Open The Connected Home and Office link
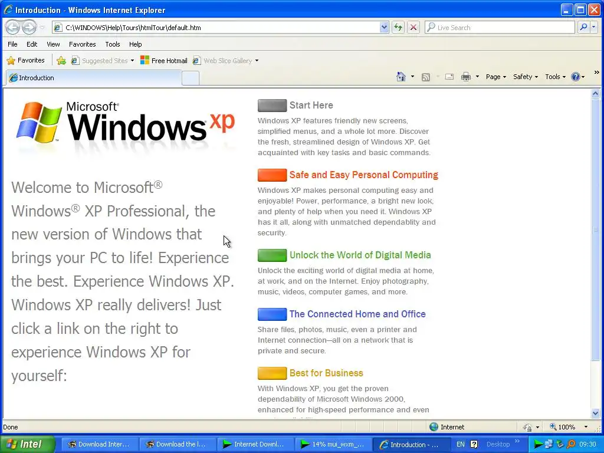 click(x=357, y=314)
